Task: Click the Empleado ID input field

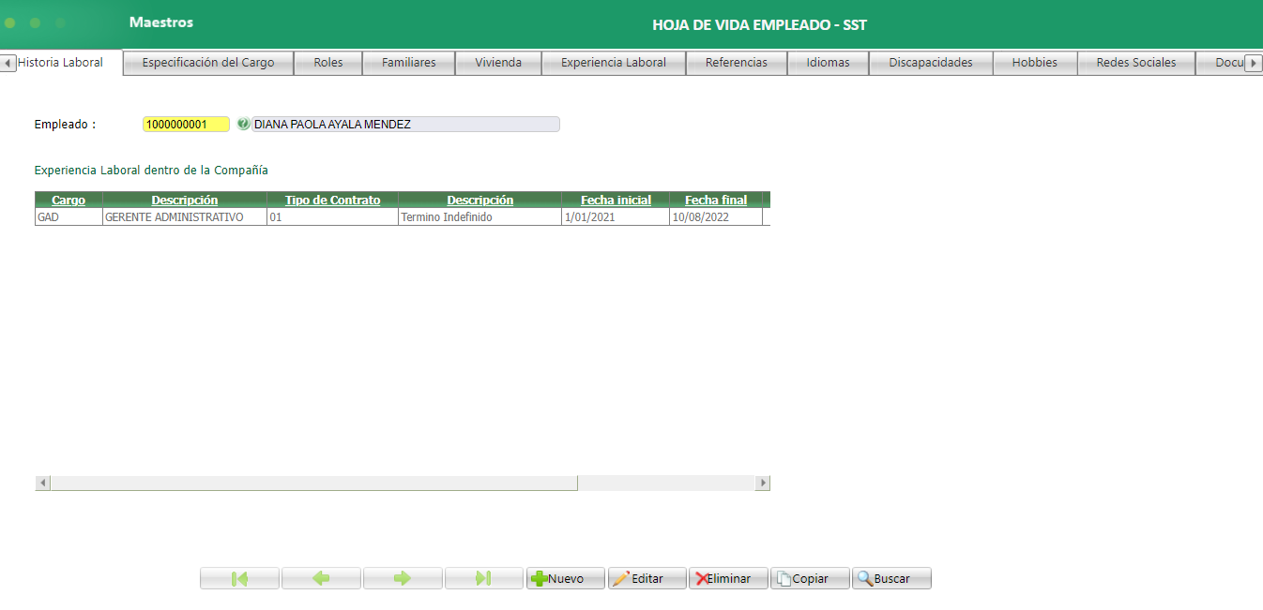Action: tap(186, 124)
